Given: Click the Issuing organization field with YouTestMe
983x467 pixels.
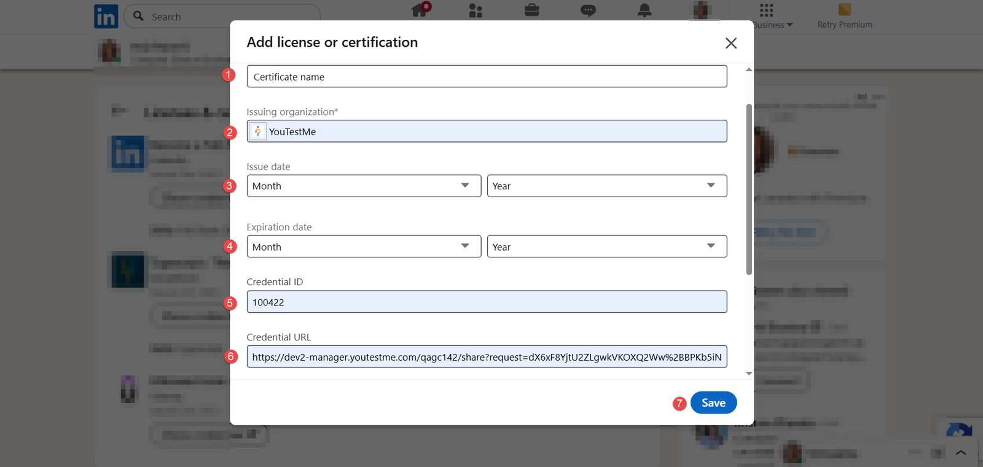Looking at the screenshot, I should 487,131.
